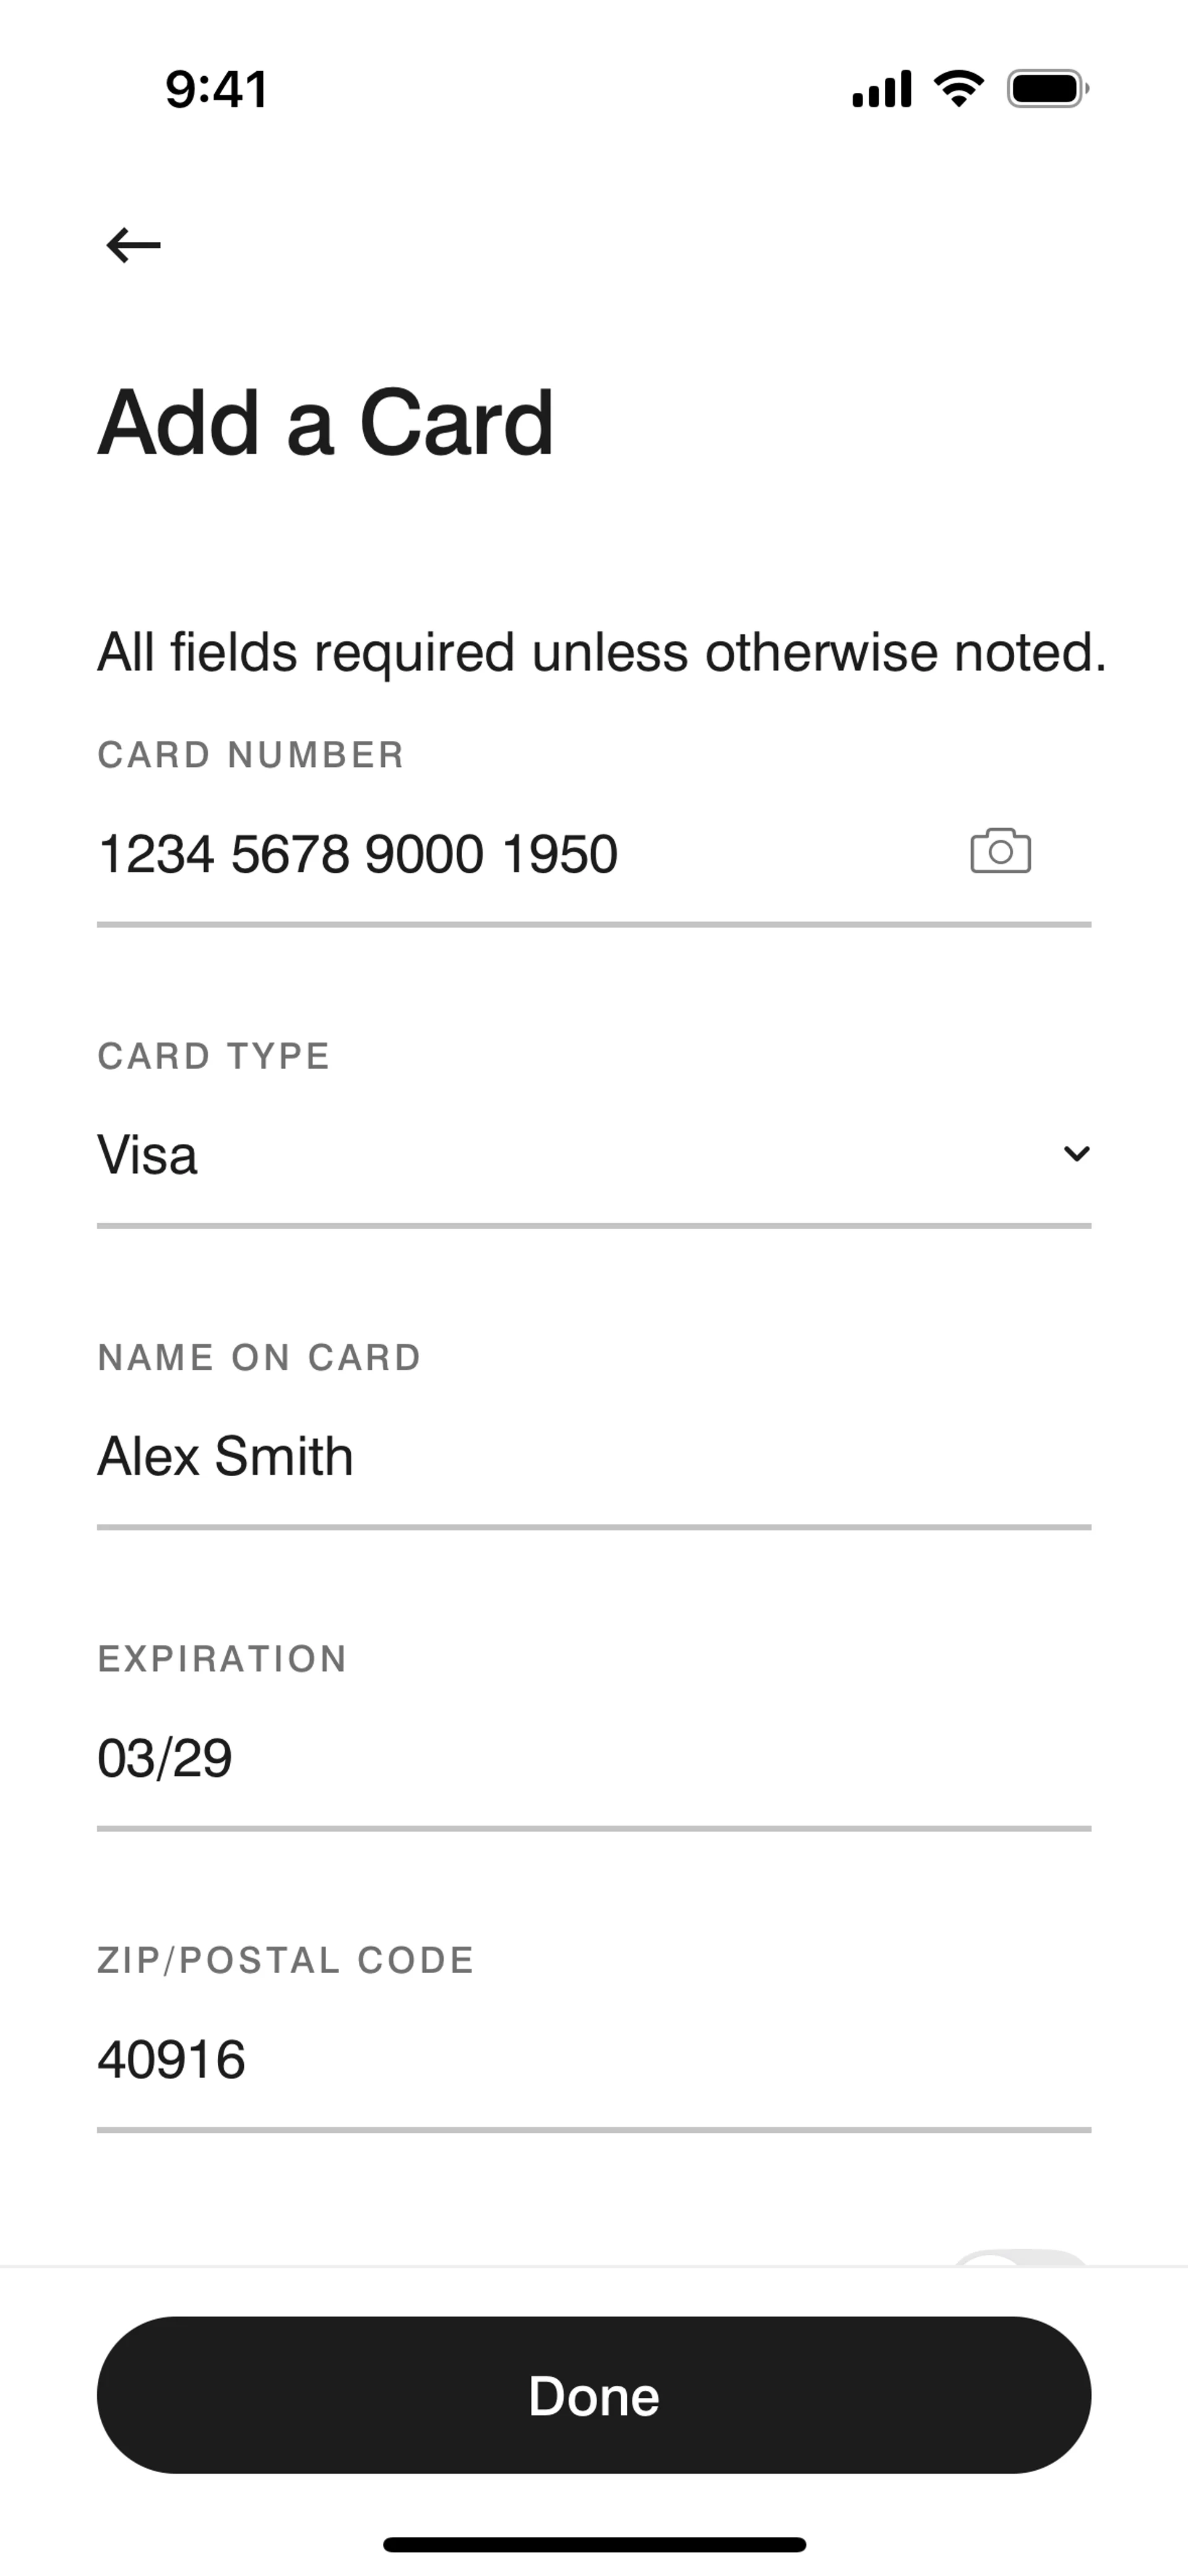Tap the EXPIRATION label
This screenshot has width=1188, height=2576.
click(x=222, y=1659)
